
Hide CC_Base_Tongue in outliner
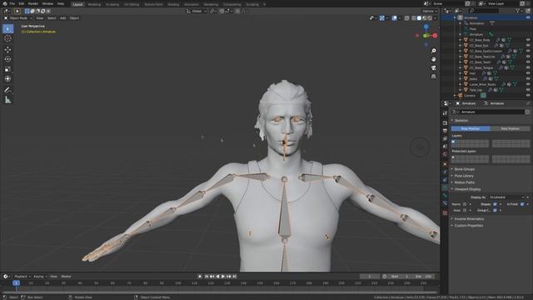[528, 67]
